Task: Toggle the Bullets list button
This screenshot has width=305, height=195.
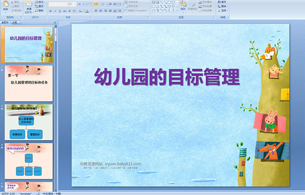Action: click(x=97, y=4)
